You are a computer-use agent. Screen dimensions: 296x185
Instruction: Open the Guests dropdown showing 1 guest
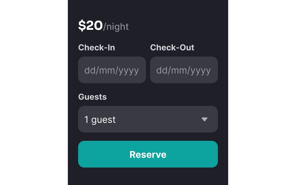coord(148,119)
